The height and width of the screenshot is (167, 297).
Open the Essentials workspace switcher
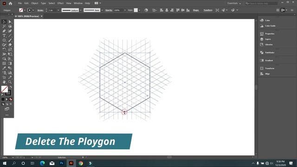coord(234,3)
